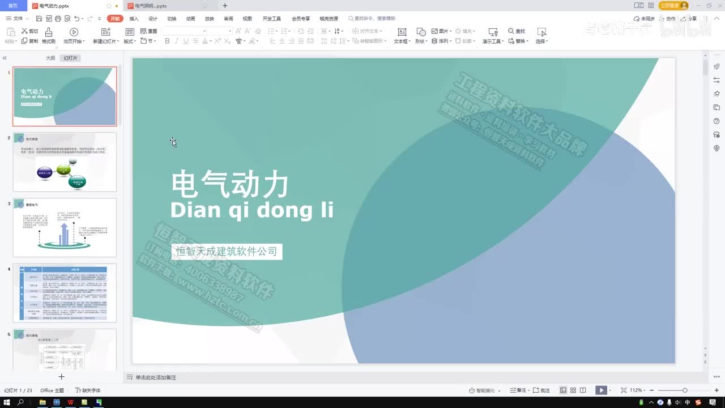Switch to Normal view in status bar

[x=563, y=390]
